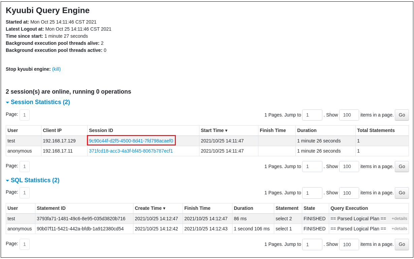Image resolution: width=414 pixels, height=259 pixels.
Task: Click the (kill) link to stop engine
Action: point(56,69)
